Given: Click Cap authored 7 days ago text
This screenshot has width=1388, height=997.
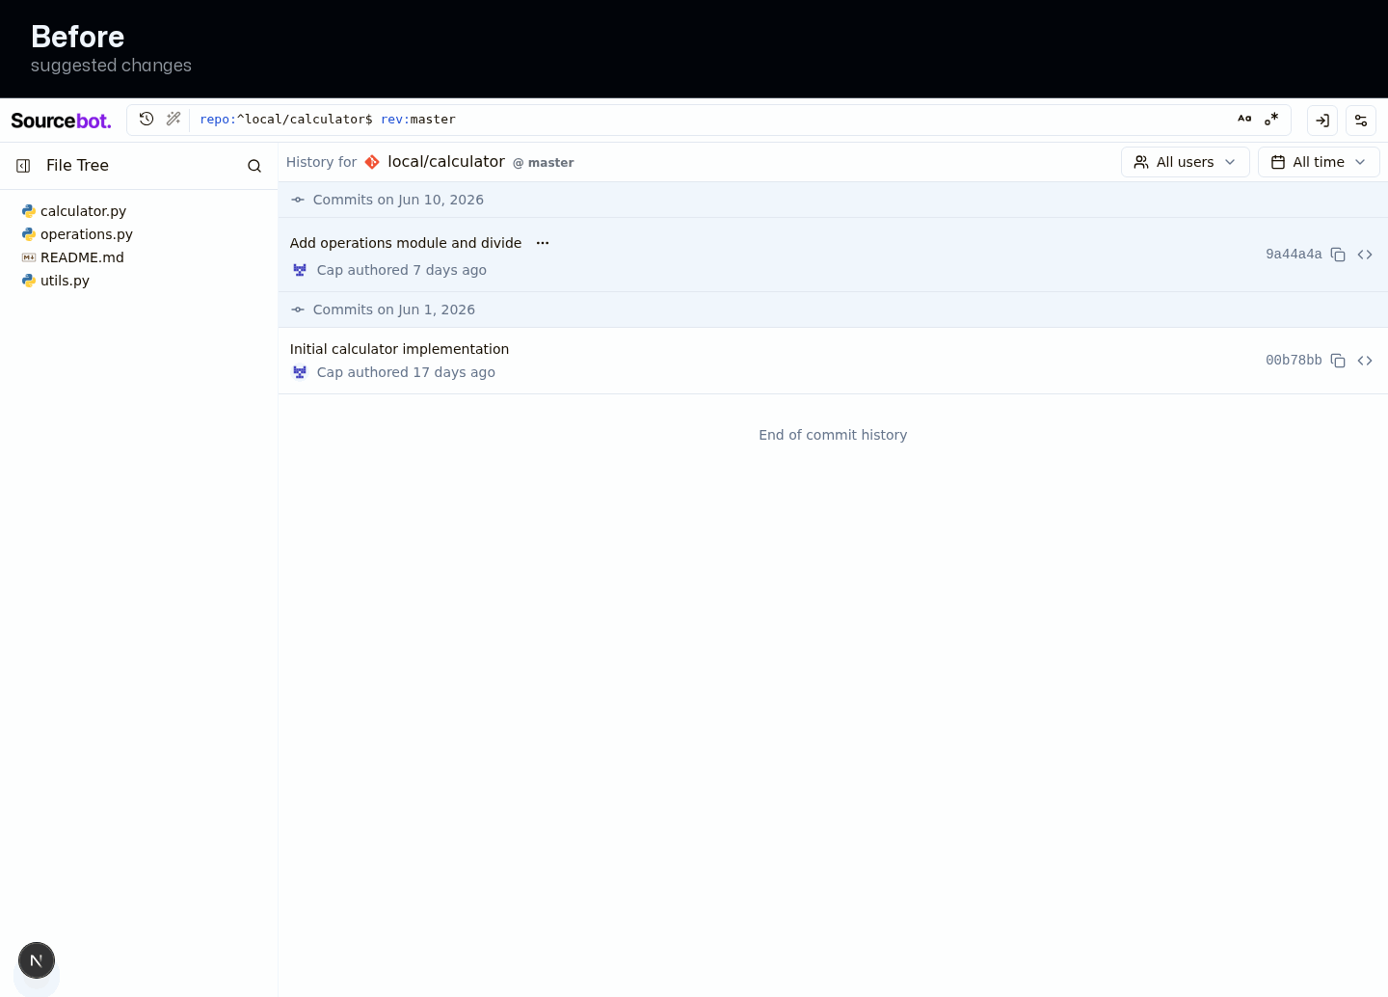Looking at the screenshot, I should click(402, 270).
